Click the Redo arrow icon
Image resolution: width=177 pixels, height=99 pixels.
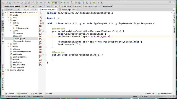coord(18,2)
